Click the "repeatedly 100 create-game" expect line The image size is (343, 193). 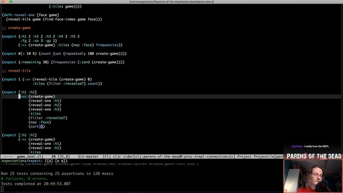pyautogui.click(x=64, y=54)
